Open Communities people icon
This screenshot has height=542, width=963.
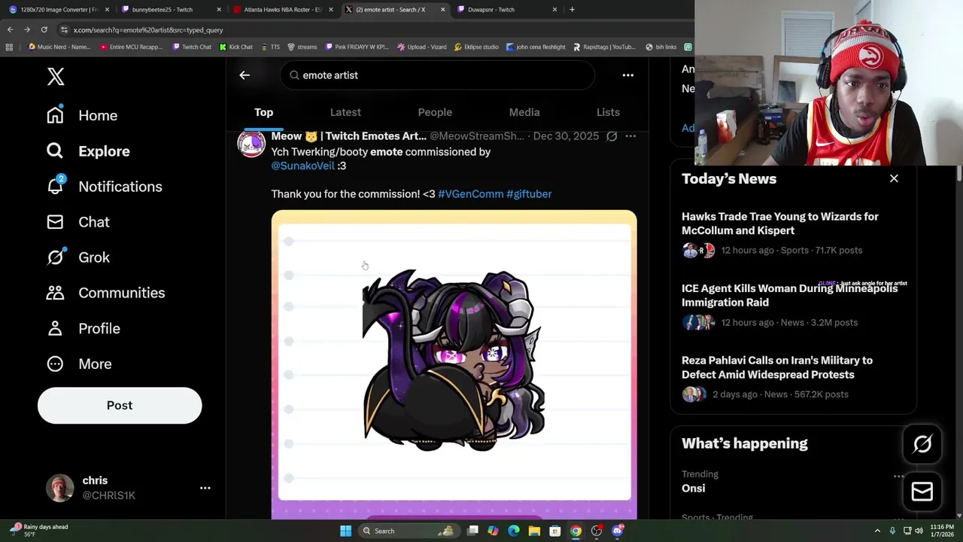[x=55, y=293]
